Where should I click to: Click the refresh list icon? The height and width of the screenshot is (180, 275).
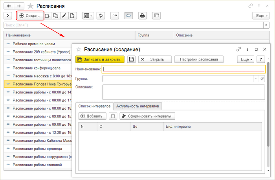(x=101, y=16)
